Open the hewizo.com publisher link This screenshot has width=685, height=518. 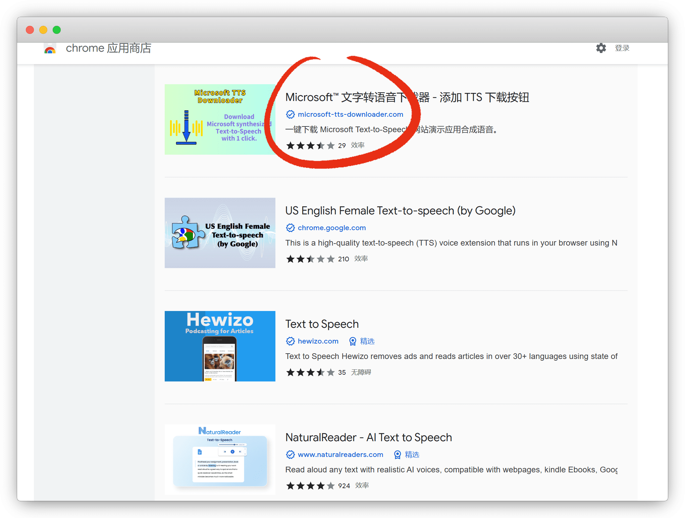[x=318, y=341]
